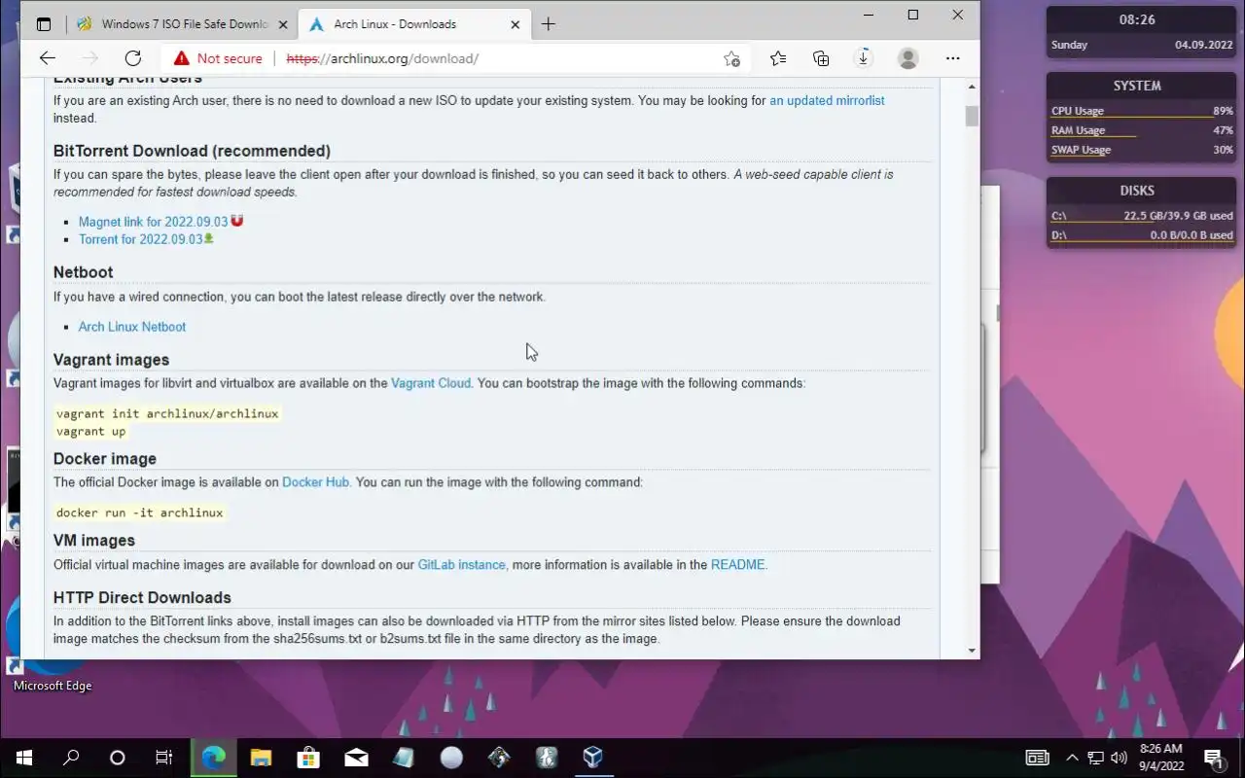Click the address bar URL
Viewport: 1245px width, 778px height.
tap(382, 58)
